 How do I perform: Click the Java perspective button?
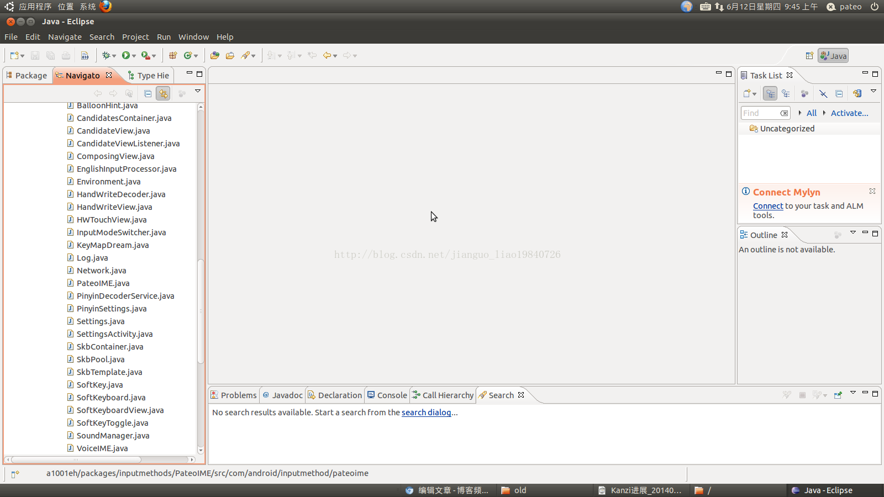pos(833,56)
